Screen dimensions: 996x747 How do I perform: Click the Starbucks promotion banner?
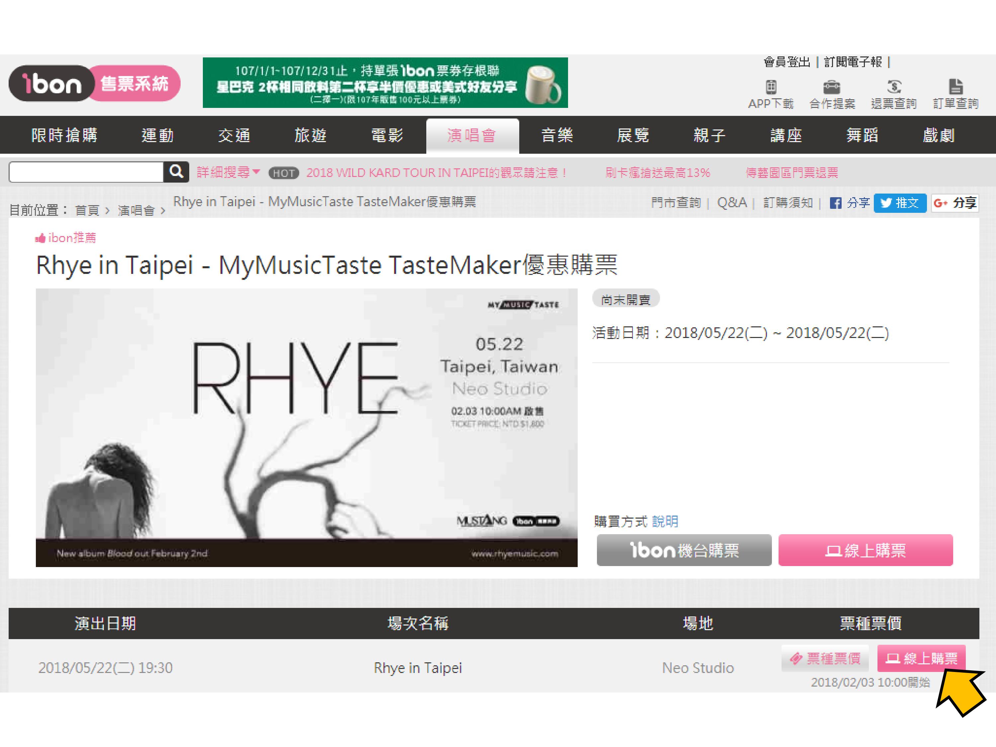(x=385, y=83)
